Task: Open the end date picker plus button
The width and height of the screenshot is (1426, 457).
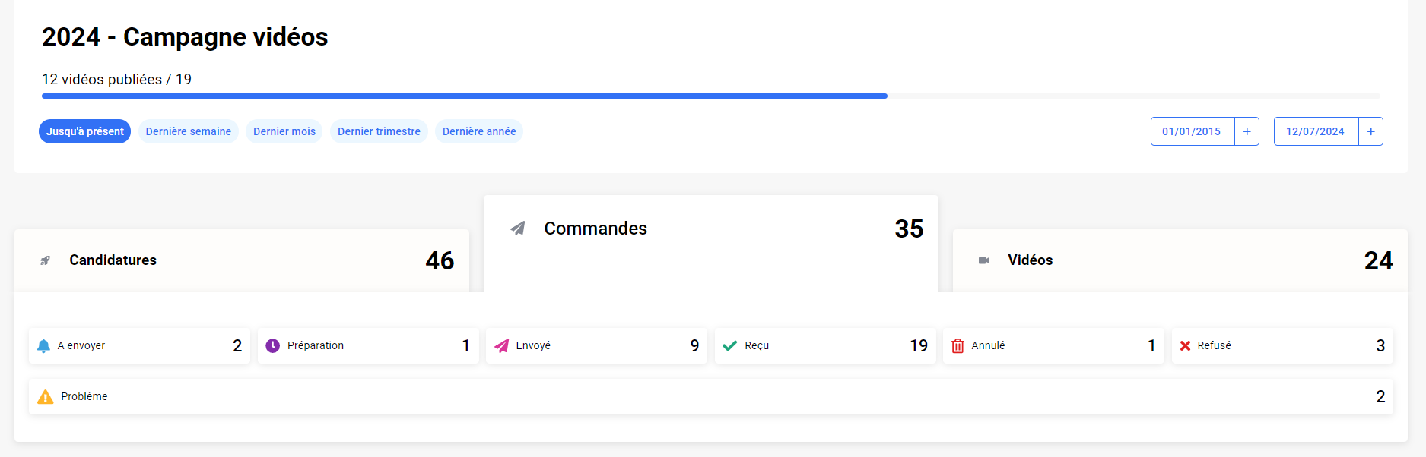Action: coord(1370,131)
